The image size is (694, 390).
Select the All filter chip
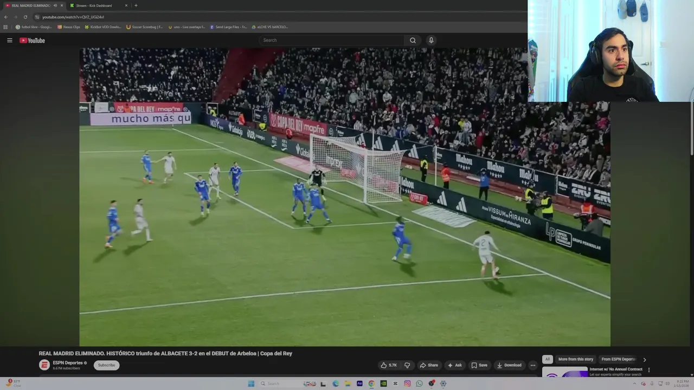pos(548,359)
